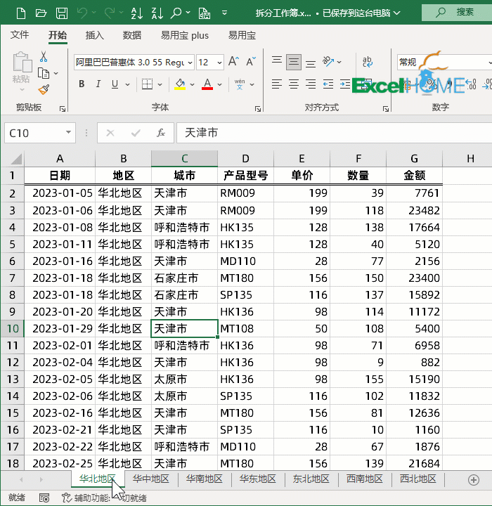Open the Name Box dropdown arrow
This screenshot has height=506, width=492.
tap(68, 132)
